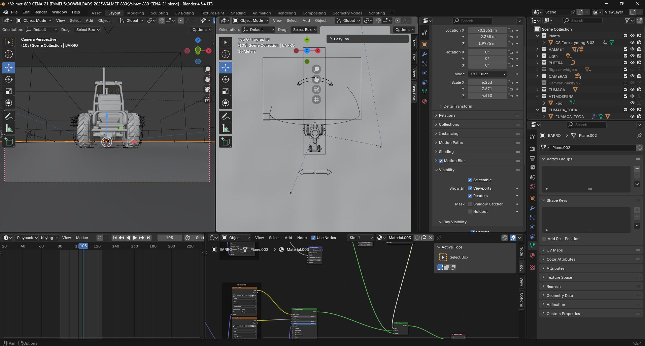Toggle Use Nodes in the node editor
This screenshot has width=645, height=346.
pyautogui.click(x=313, y=238)
